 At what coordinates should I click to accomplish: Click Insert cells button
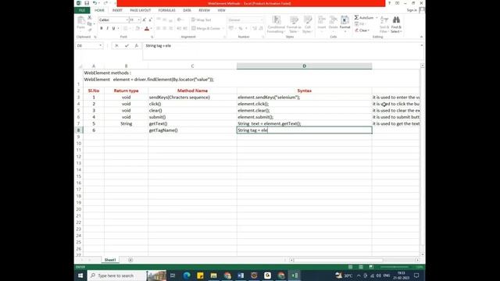tap(321, 23)
